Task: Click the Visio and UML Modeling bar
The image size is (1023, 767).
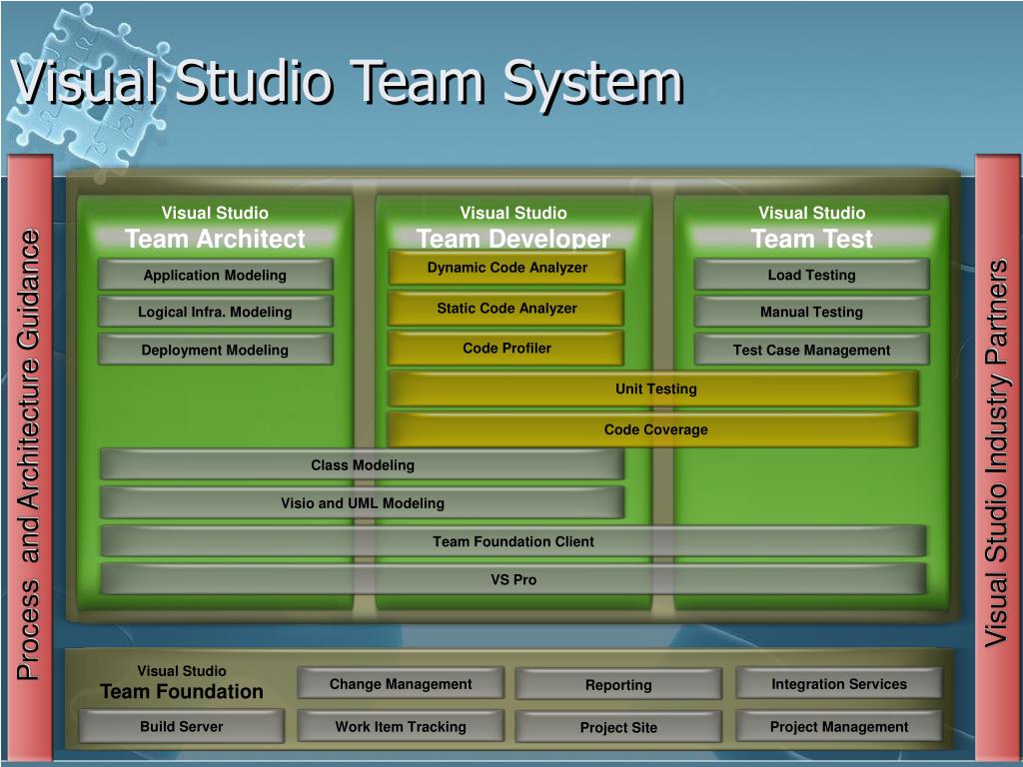Action: point(362,503)
